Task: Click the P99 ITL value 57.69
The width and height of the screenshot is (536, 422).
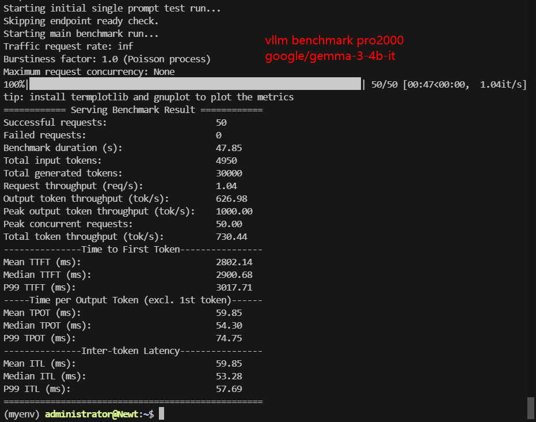Action: coord(229,389)
